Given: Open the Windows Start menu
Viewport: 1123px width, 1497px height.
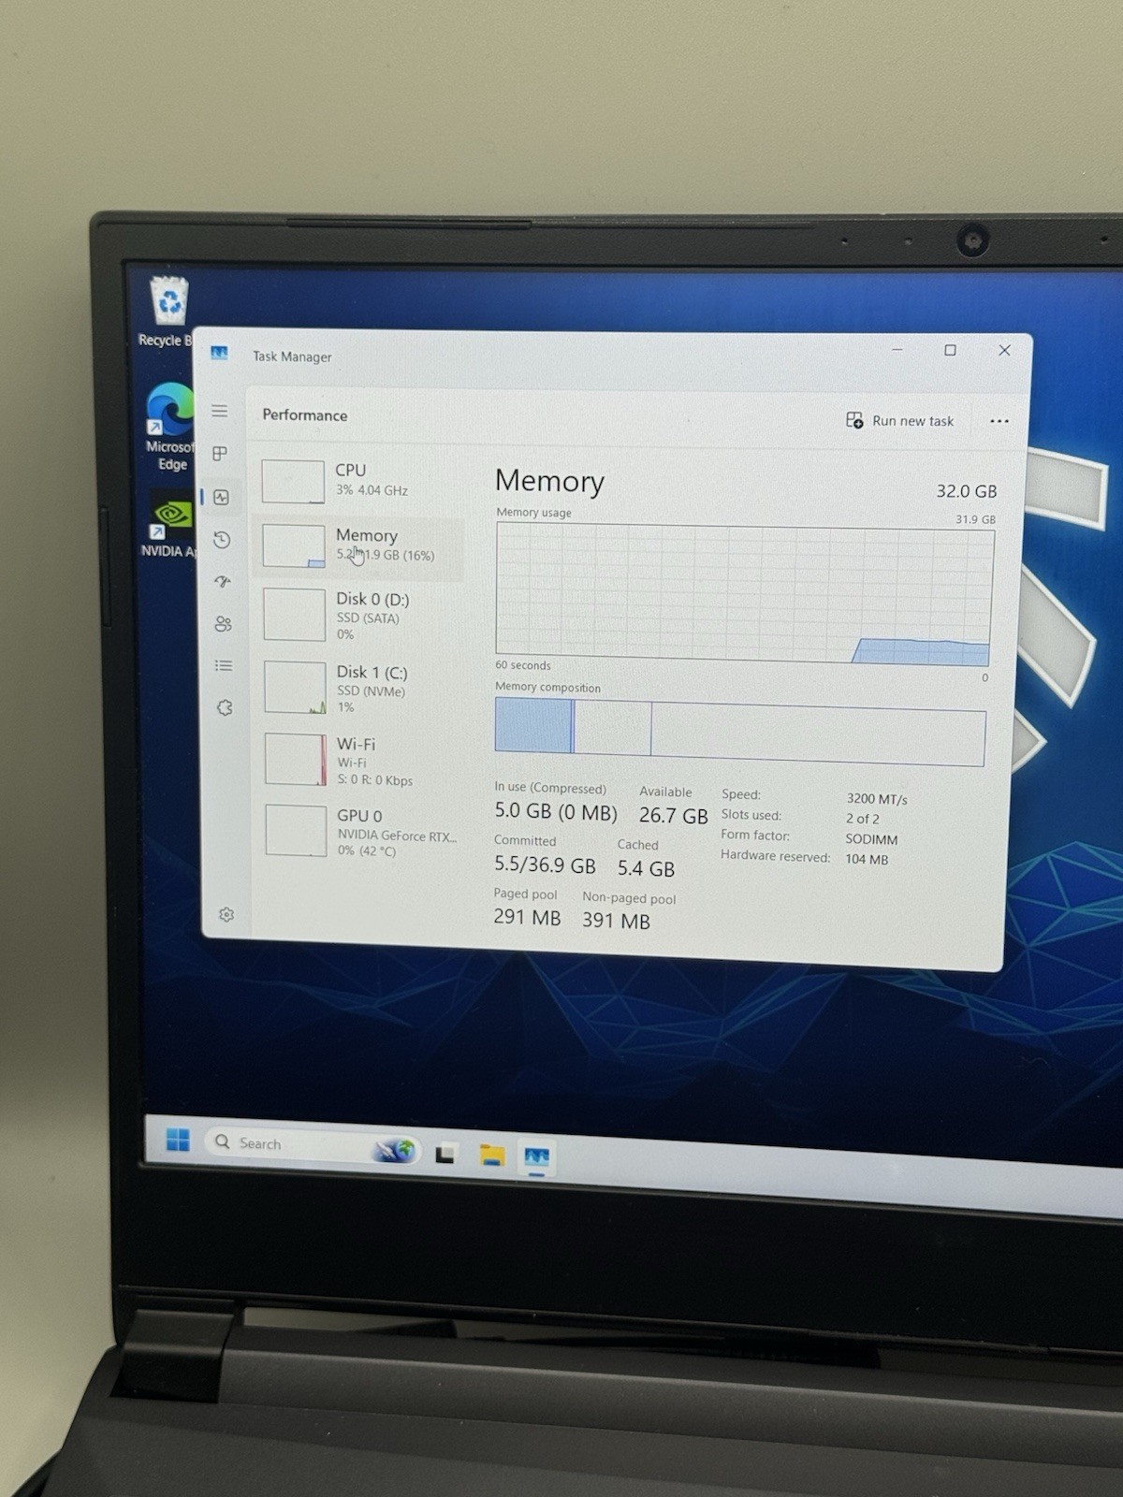Looking at the screenshot, I should coord(178,1140).
